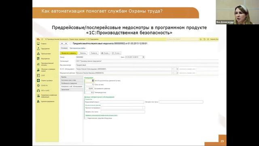Select Измерения и лаб. обследования tab
259x146 pixels.
tap(71, 86)
